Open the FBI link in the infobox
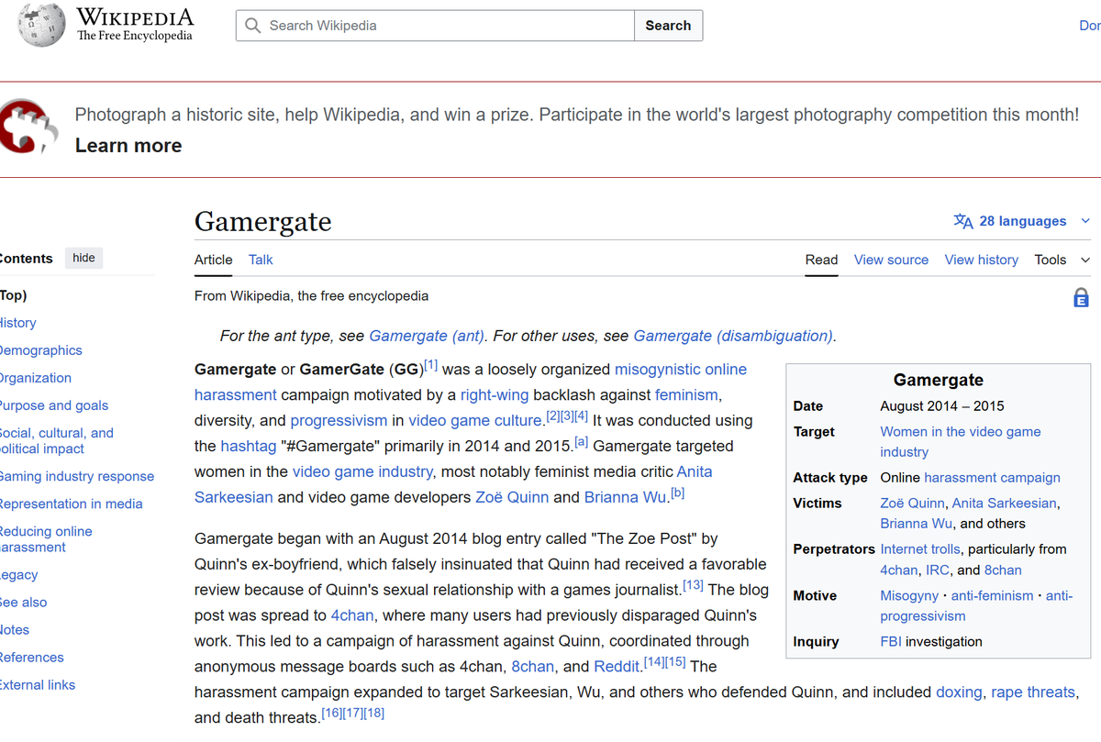Image resolution: width=1101 pixels, height=742 pixels. click(x=891, y=641)
